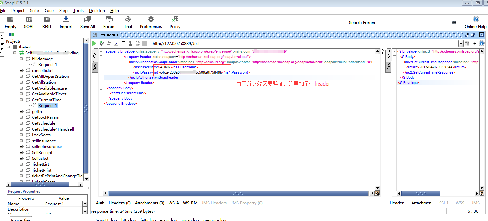
Task: Click the plus icon beside the endpoint
Action: [x=474, y=43]
